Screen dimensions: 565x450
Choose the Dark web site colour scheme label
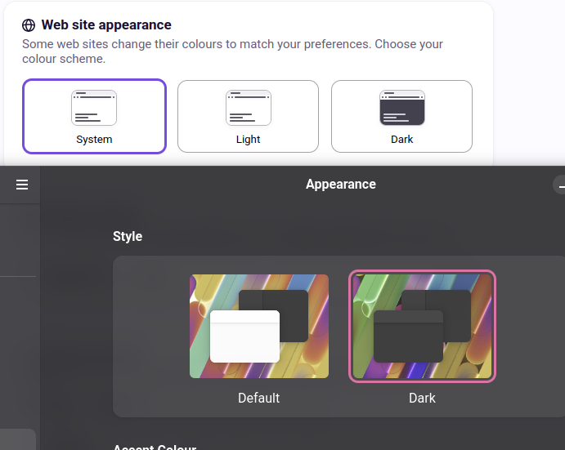402,140
